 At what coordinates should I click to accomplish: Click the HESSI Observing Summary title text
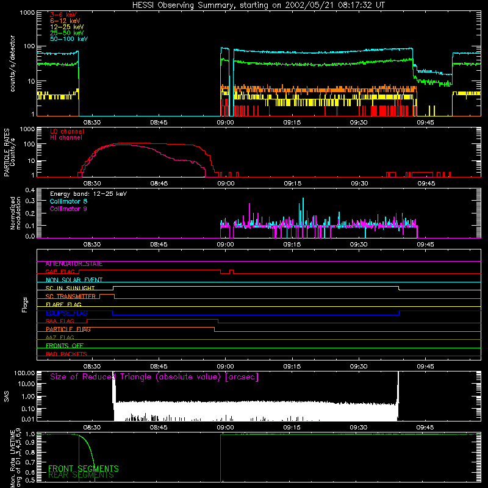[258, 5]
